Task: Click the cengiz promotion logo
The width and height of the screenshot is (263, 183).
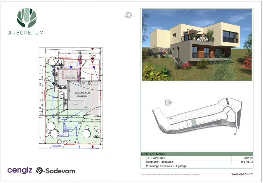Action: point(20,171)
